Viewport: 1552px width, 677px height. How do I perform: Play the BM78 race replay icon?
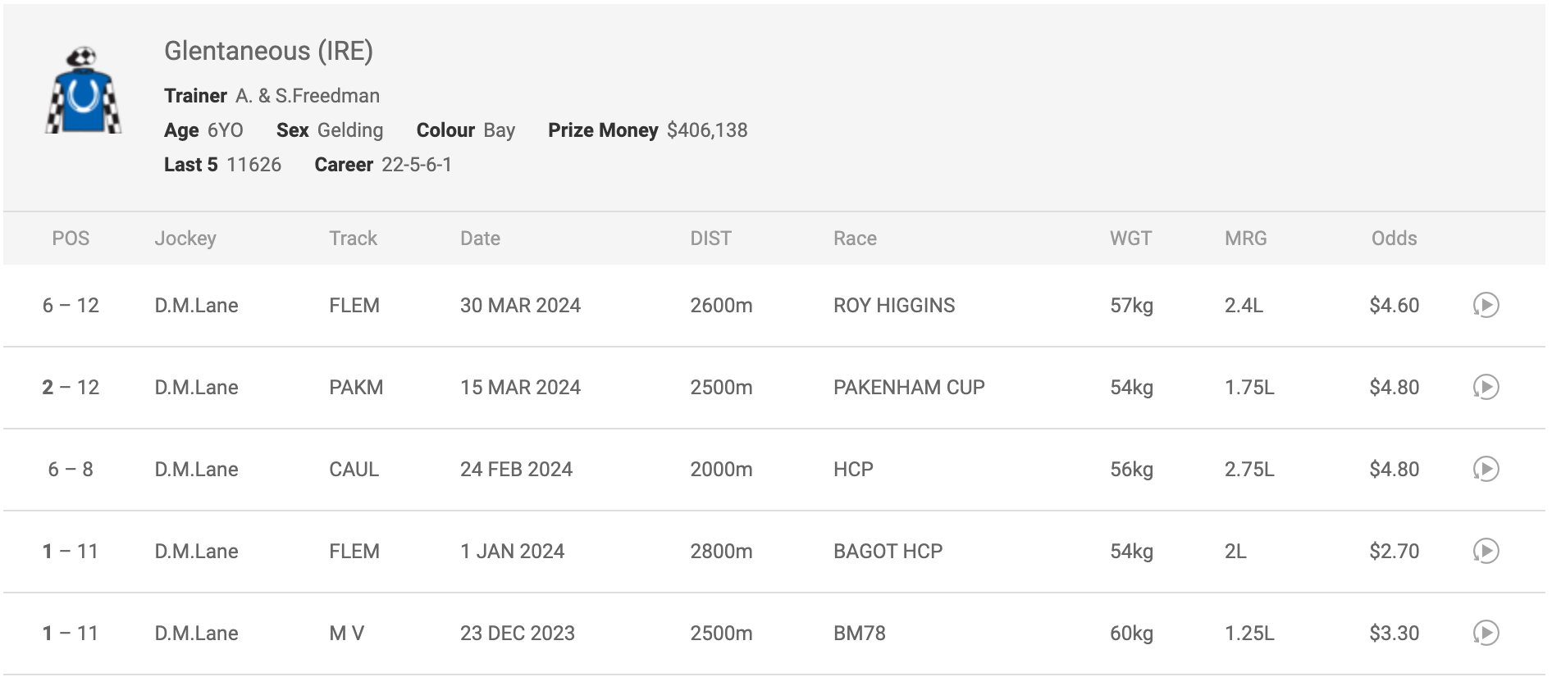pos(1486,633)
